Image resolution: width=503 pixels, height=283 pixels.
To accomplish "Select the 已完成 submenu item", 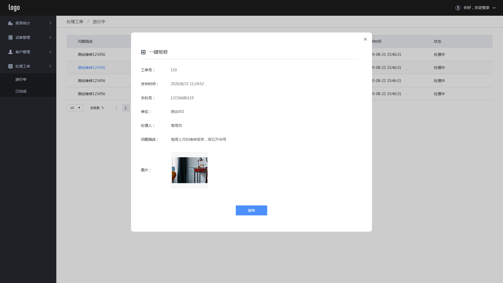I will click(21, 91).
